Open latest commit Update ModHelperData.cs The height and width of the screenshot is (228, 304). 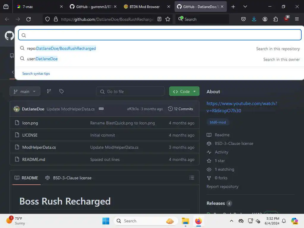71,109
